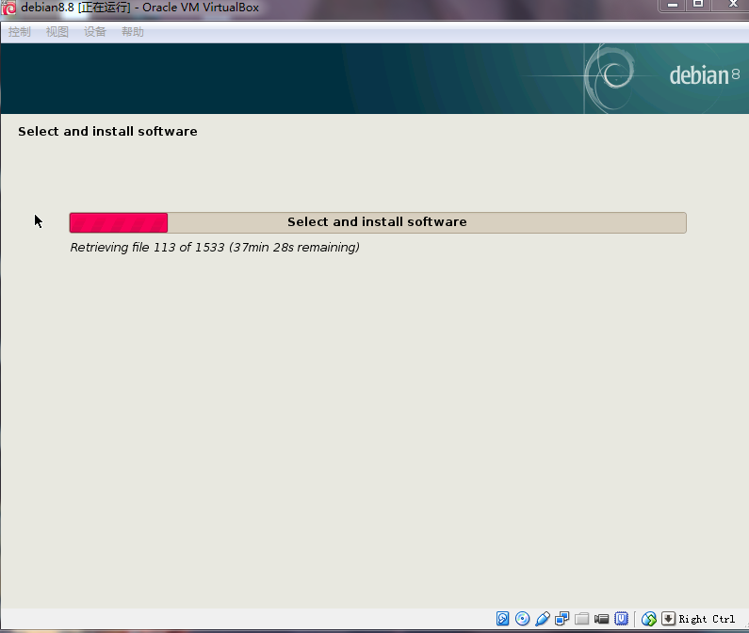The image size is (749, 633).
Task: Open the 帮助 menu
Action: click(133, 32)
